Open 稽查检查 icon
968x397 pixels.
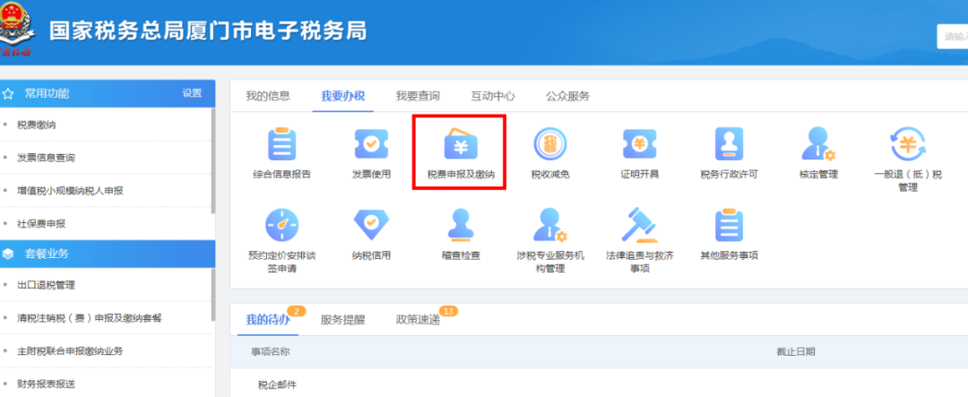(x=461, y=225)
